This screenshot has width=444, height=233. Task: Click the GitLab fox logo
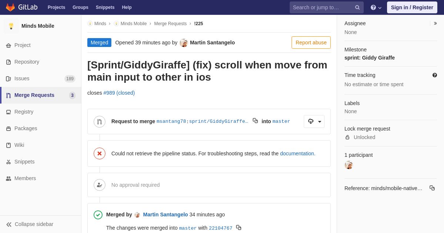10,7
